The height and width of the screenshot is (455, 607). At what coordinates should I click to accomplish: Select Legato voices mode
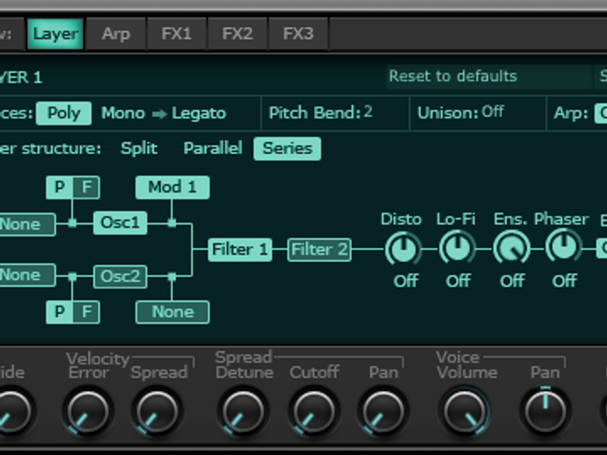click(x=199, y=113)
